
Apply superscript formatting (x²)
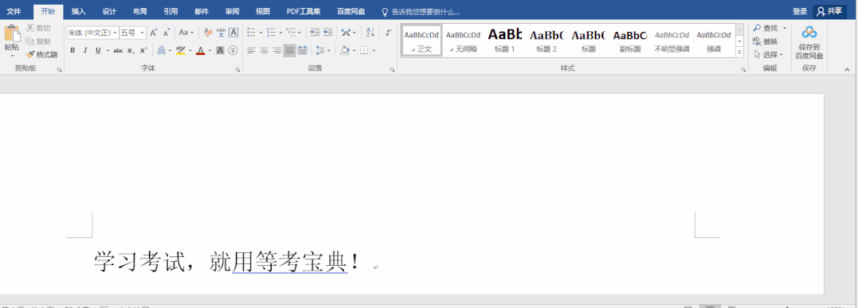[143, 50]
